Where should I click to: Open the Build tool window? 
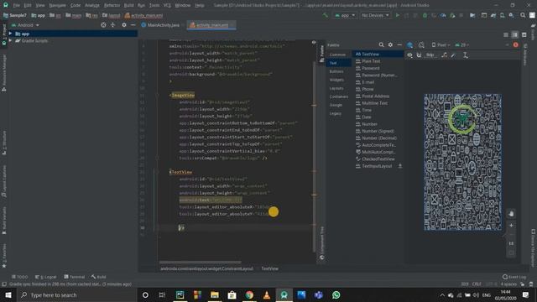coord(99,277)
